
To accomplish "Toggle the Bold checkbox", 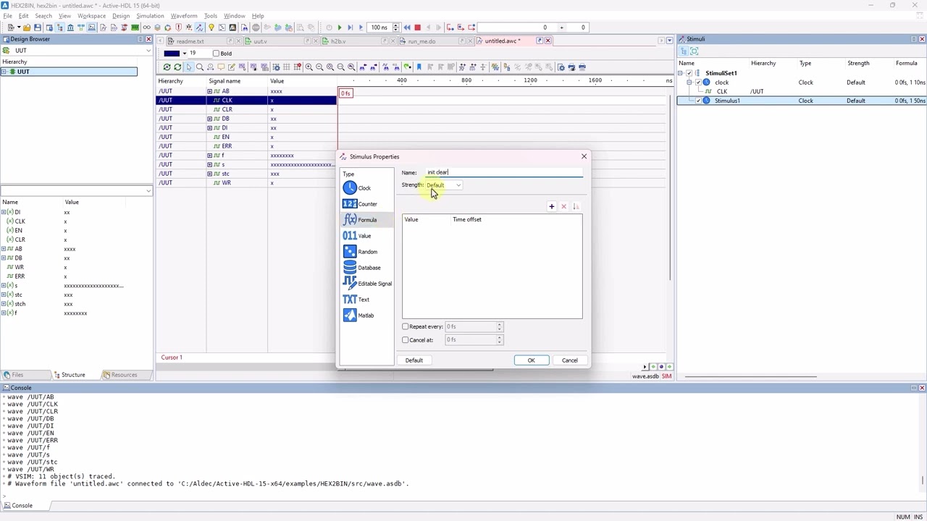I will [216, 54].
